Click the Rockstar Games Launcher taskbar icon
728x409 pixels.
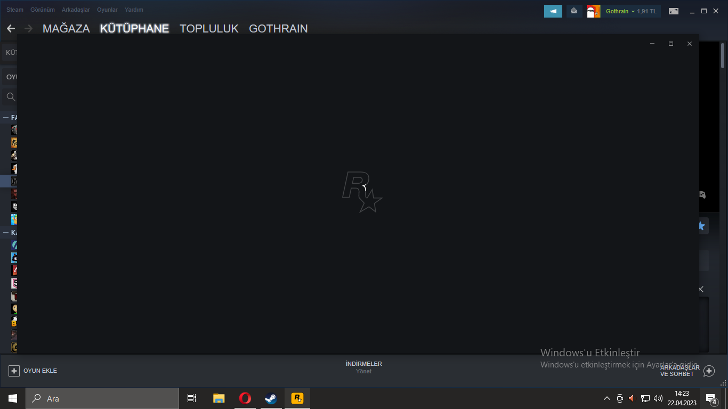pos(297,398)
